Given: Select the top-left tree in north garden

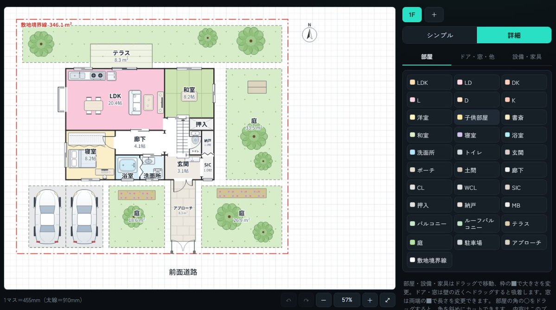Looking at the screenshot, I should coord(41,44).
